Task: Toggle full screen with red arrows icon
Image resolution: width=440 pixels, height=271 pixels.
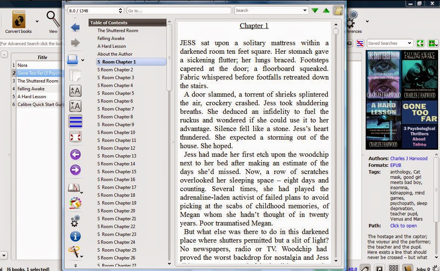Action: pyautogui.click(x=75, y=137)
